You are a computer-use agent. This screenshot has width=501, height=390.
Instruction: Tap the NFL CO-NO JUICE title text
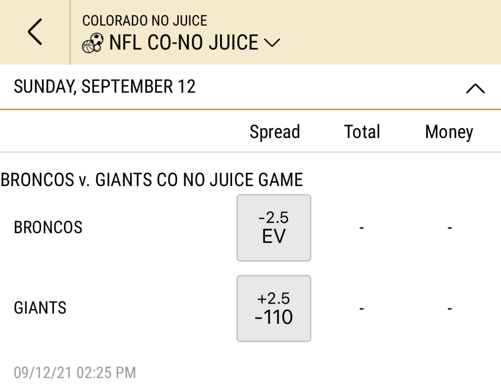[184, 42]
